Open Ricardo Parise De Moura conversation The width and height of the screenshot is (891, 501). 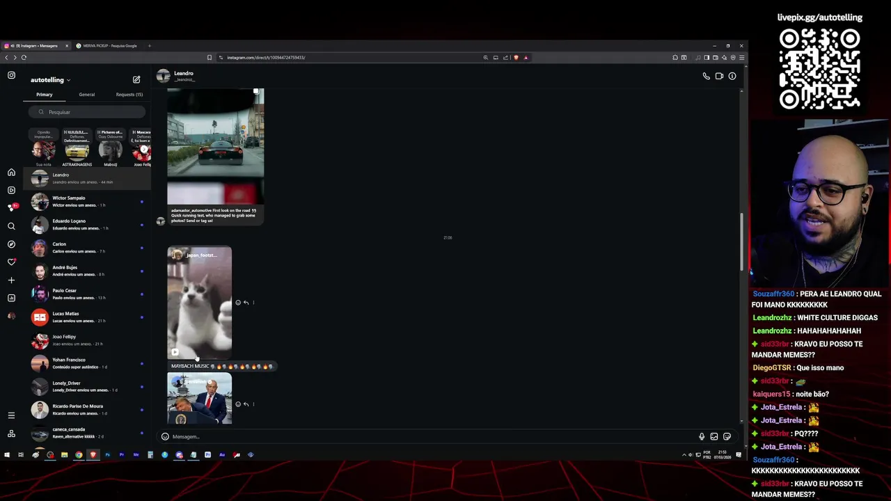coord(88,409)
